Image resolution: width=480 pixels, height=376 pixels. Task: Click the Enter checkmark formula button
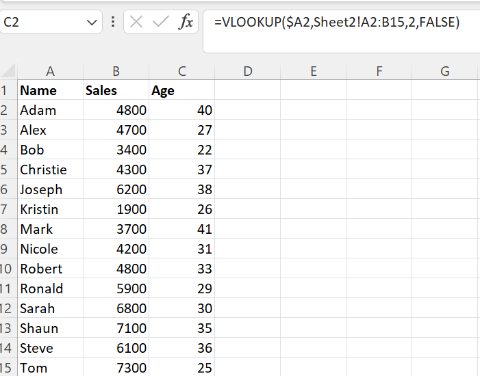click(x=161, y=22)
